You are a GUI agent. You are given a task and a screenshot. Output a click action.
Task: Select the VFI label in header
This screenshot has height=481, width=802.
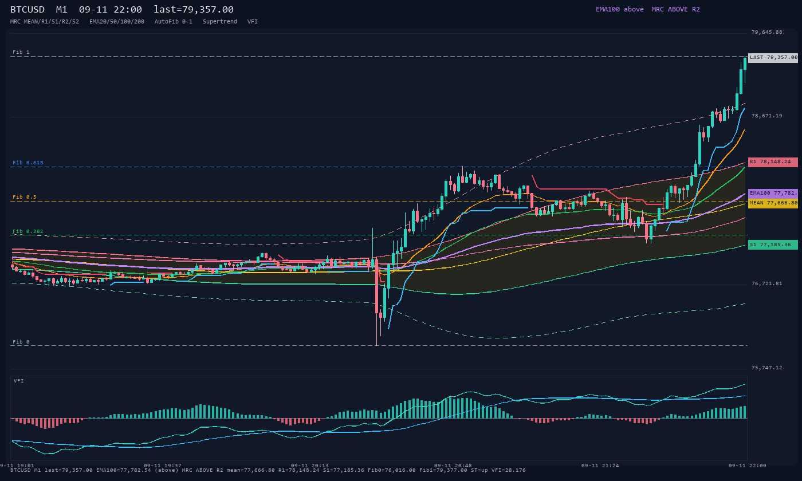pyautogui.click(x=253, y=21)
